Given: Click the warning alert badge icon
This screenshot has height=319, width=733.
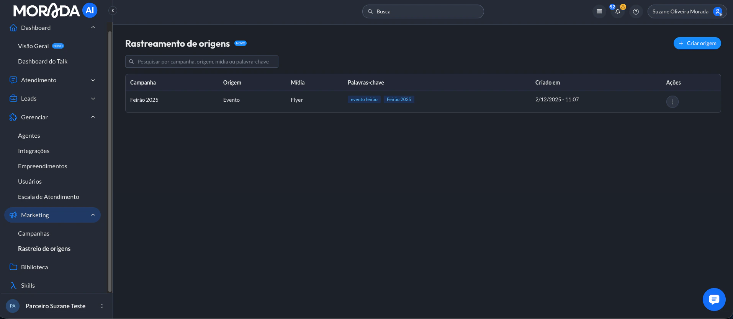Looking at the screenshot, I should [x=623, y=7].
